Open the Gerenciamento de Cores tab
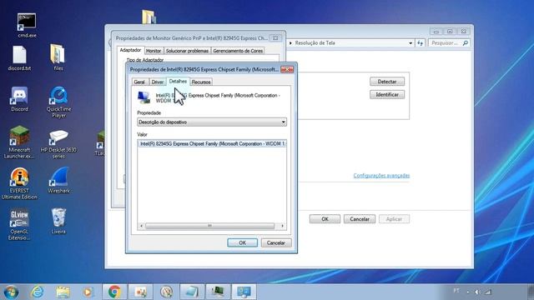534x300 pixels. (x=238, y=51)
